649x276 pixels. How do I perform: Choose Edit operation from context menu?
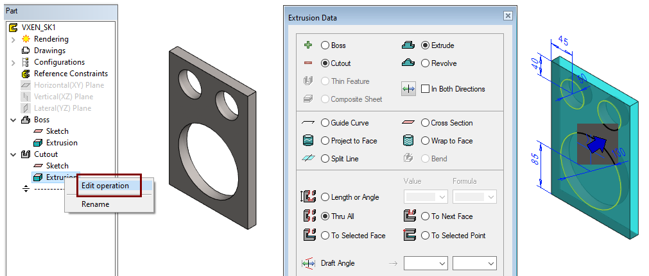105,186
